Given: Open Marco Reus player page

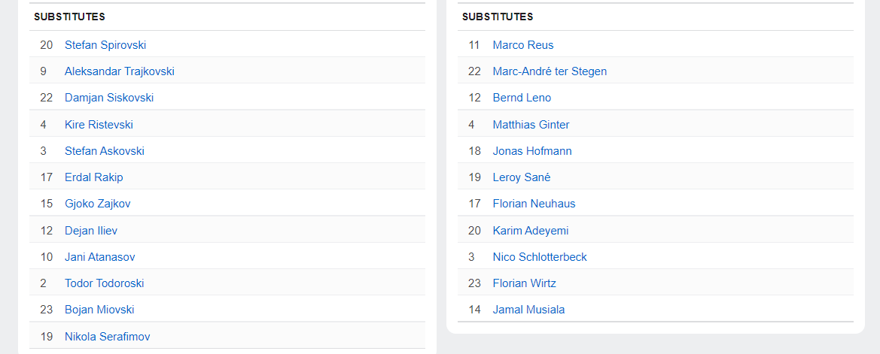Looking at the screenshot, I should pos(523,45).
